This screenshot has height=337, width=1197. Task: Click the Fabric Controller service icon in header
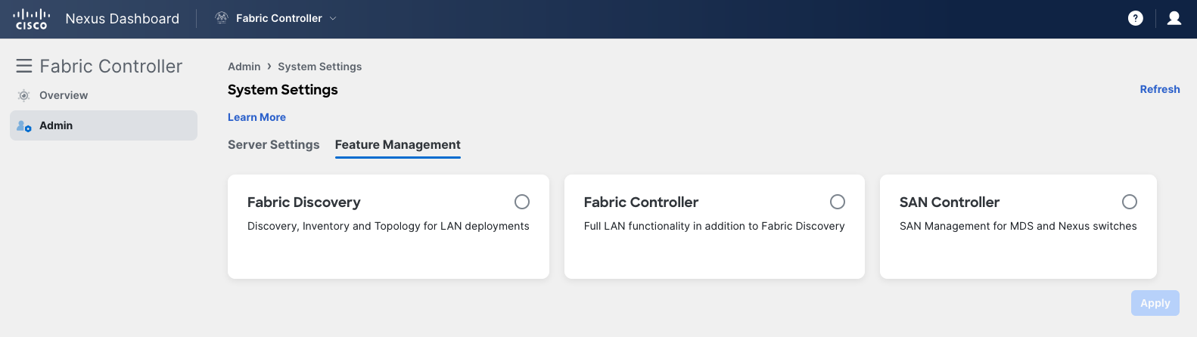222,18
